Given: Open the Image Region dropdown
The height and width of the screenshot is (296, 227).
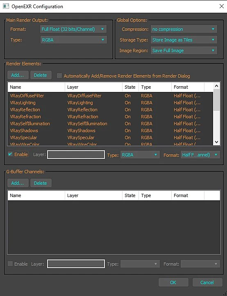Looking at the screenshot, I should click(184, 50).
